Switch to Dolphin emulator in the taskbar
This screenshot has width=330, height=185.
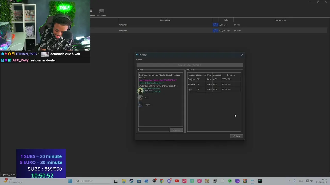252,181
